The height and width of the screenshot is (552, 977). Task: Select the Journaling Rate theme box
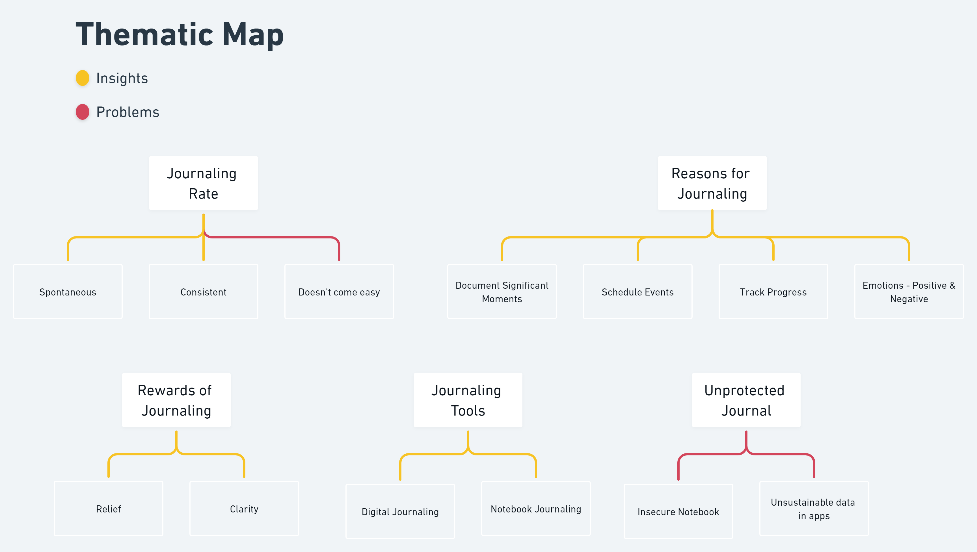203,183
